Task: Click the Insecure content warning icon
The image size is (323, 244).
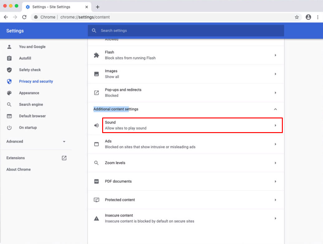Action: point(97,218)
